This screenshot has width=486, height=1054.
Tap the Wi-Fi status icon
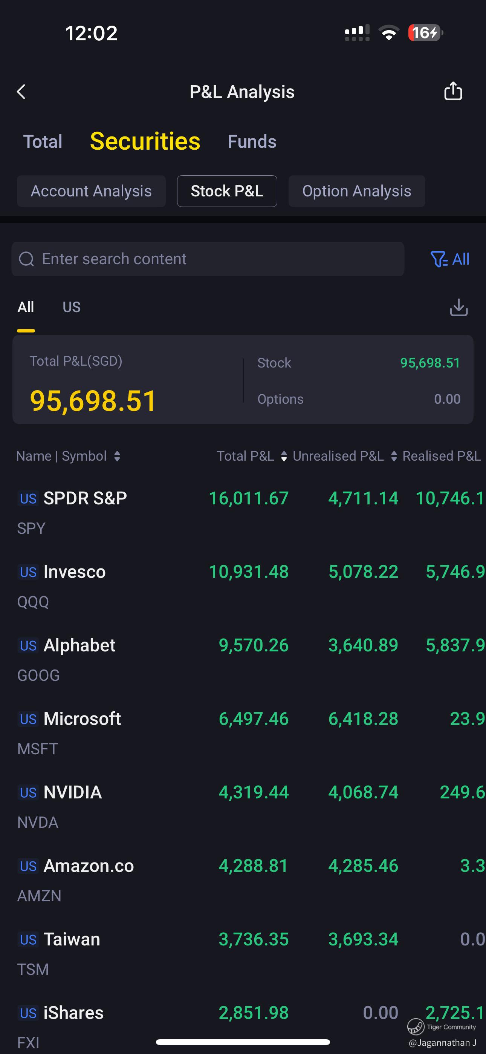389,33
